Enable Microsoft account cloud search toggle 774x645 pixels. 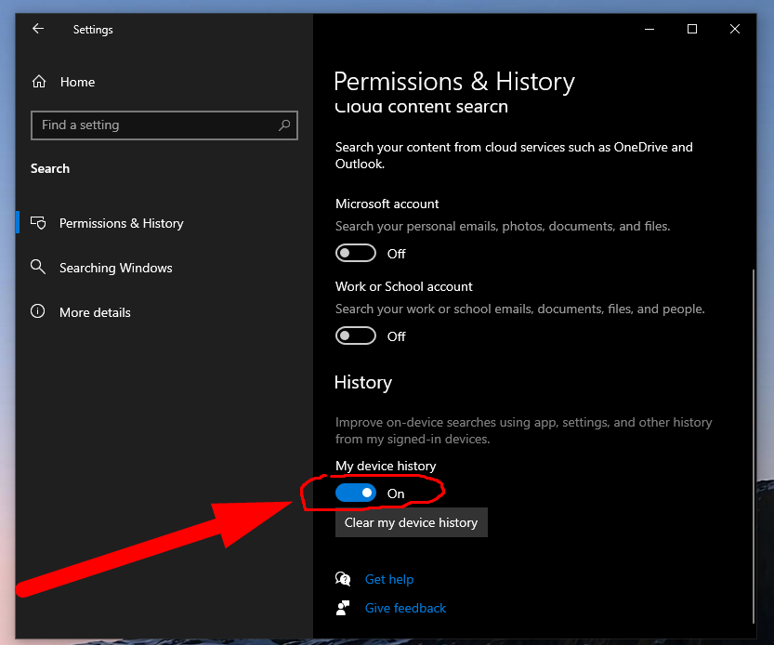356,253
